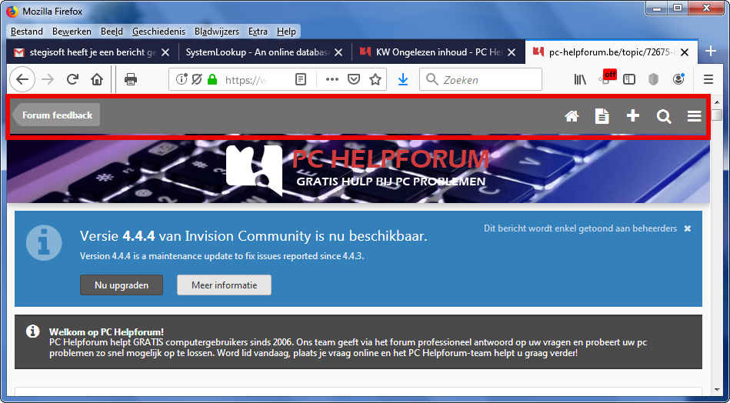This screenshot has width=730, height=403.
Task: Open the page actions three-dots menu
Action: [332, 79]
